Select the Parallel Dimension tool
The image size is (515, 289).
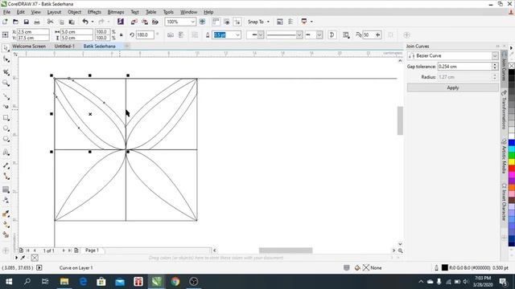6,165
